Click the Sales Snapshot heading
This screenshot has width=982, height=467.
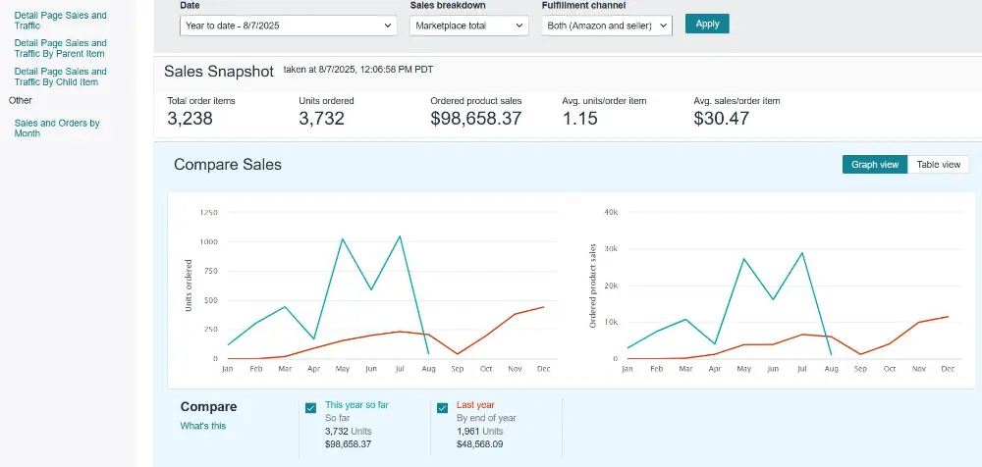(219, 72)
